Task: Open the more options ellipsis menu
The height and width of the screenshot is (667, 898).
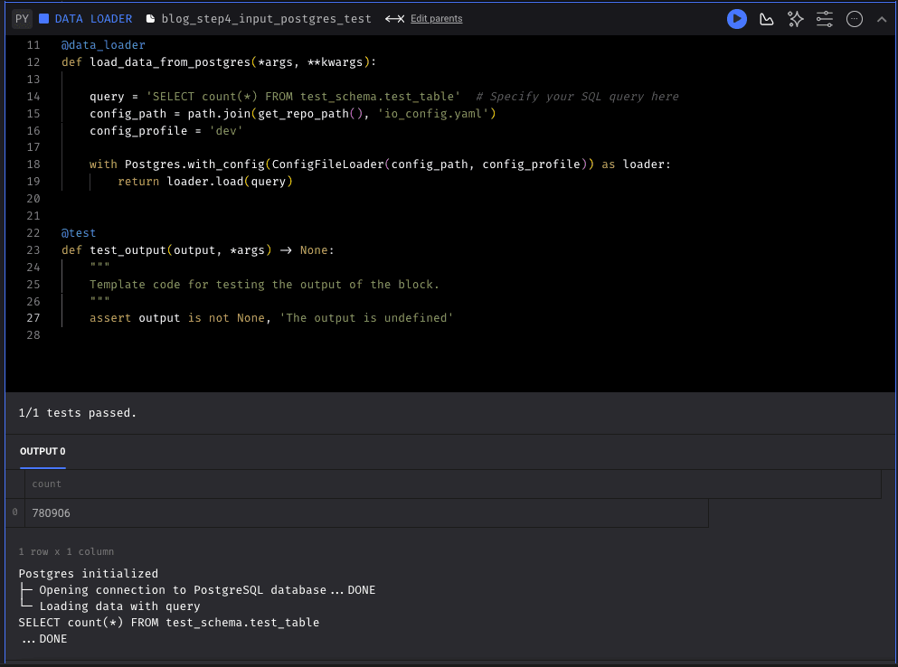Action: (x=854, y=19)
